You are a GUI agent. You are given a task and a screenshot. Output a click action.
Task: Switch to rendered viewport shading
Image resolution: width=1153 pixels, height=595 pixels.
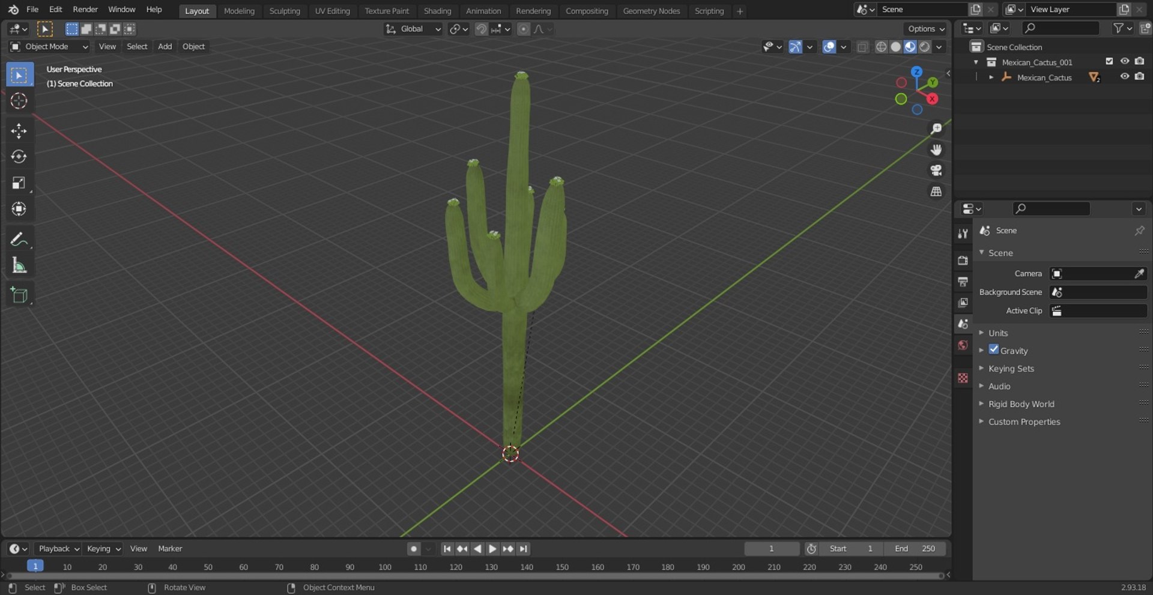[x=925, y=47]
